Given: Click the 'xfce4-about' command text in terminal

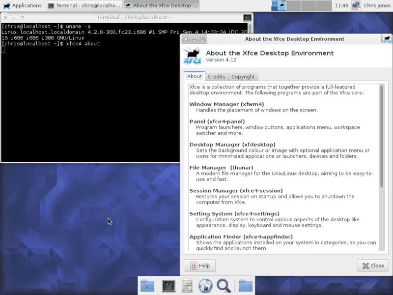Looking at the screenshot, I should [x=83, y=44].
